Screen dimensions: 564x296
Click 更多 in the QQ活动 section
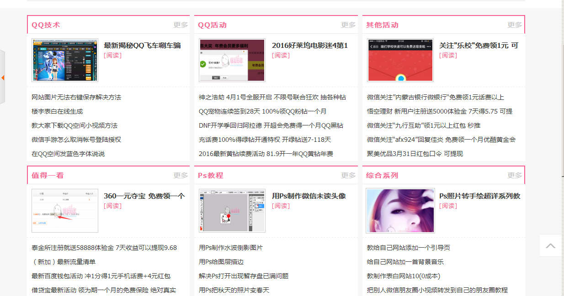click(348, 25)
